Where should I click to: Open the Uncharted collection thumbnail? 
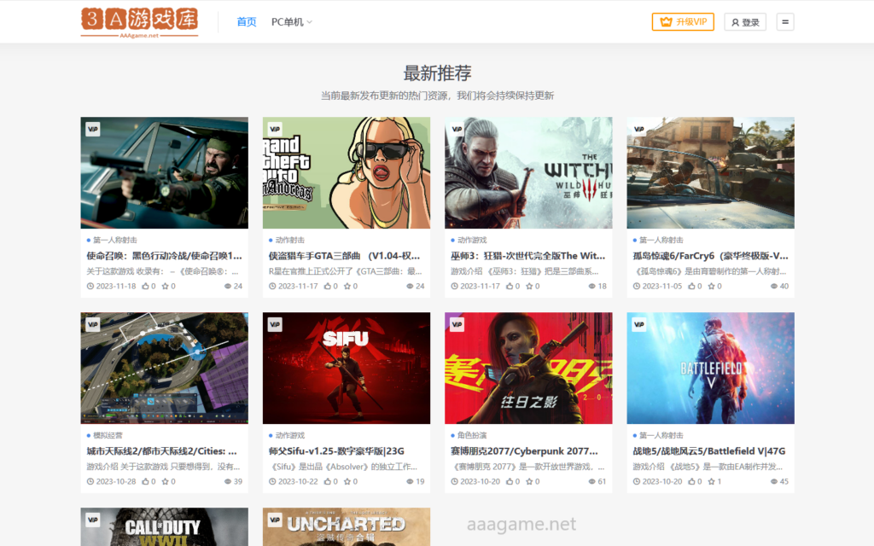(x=347, y=526)
